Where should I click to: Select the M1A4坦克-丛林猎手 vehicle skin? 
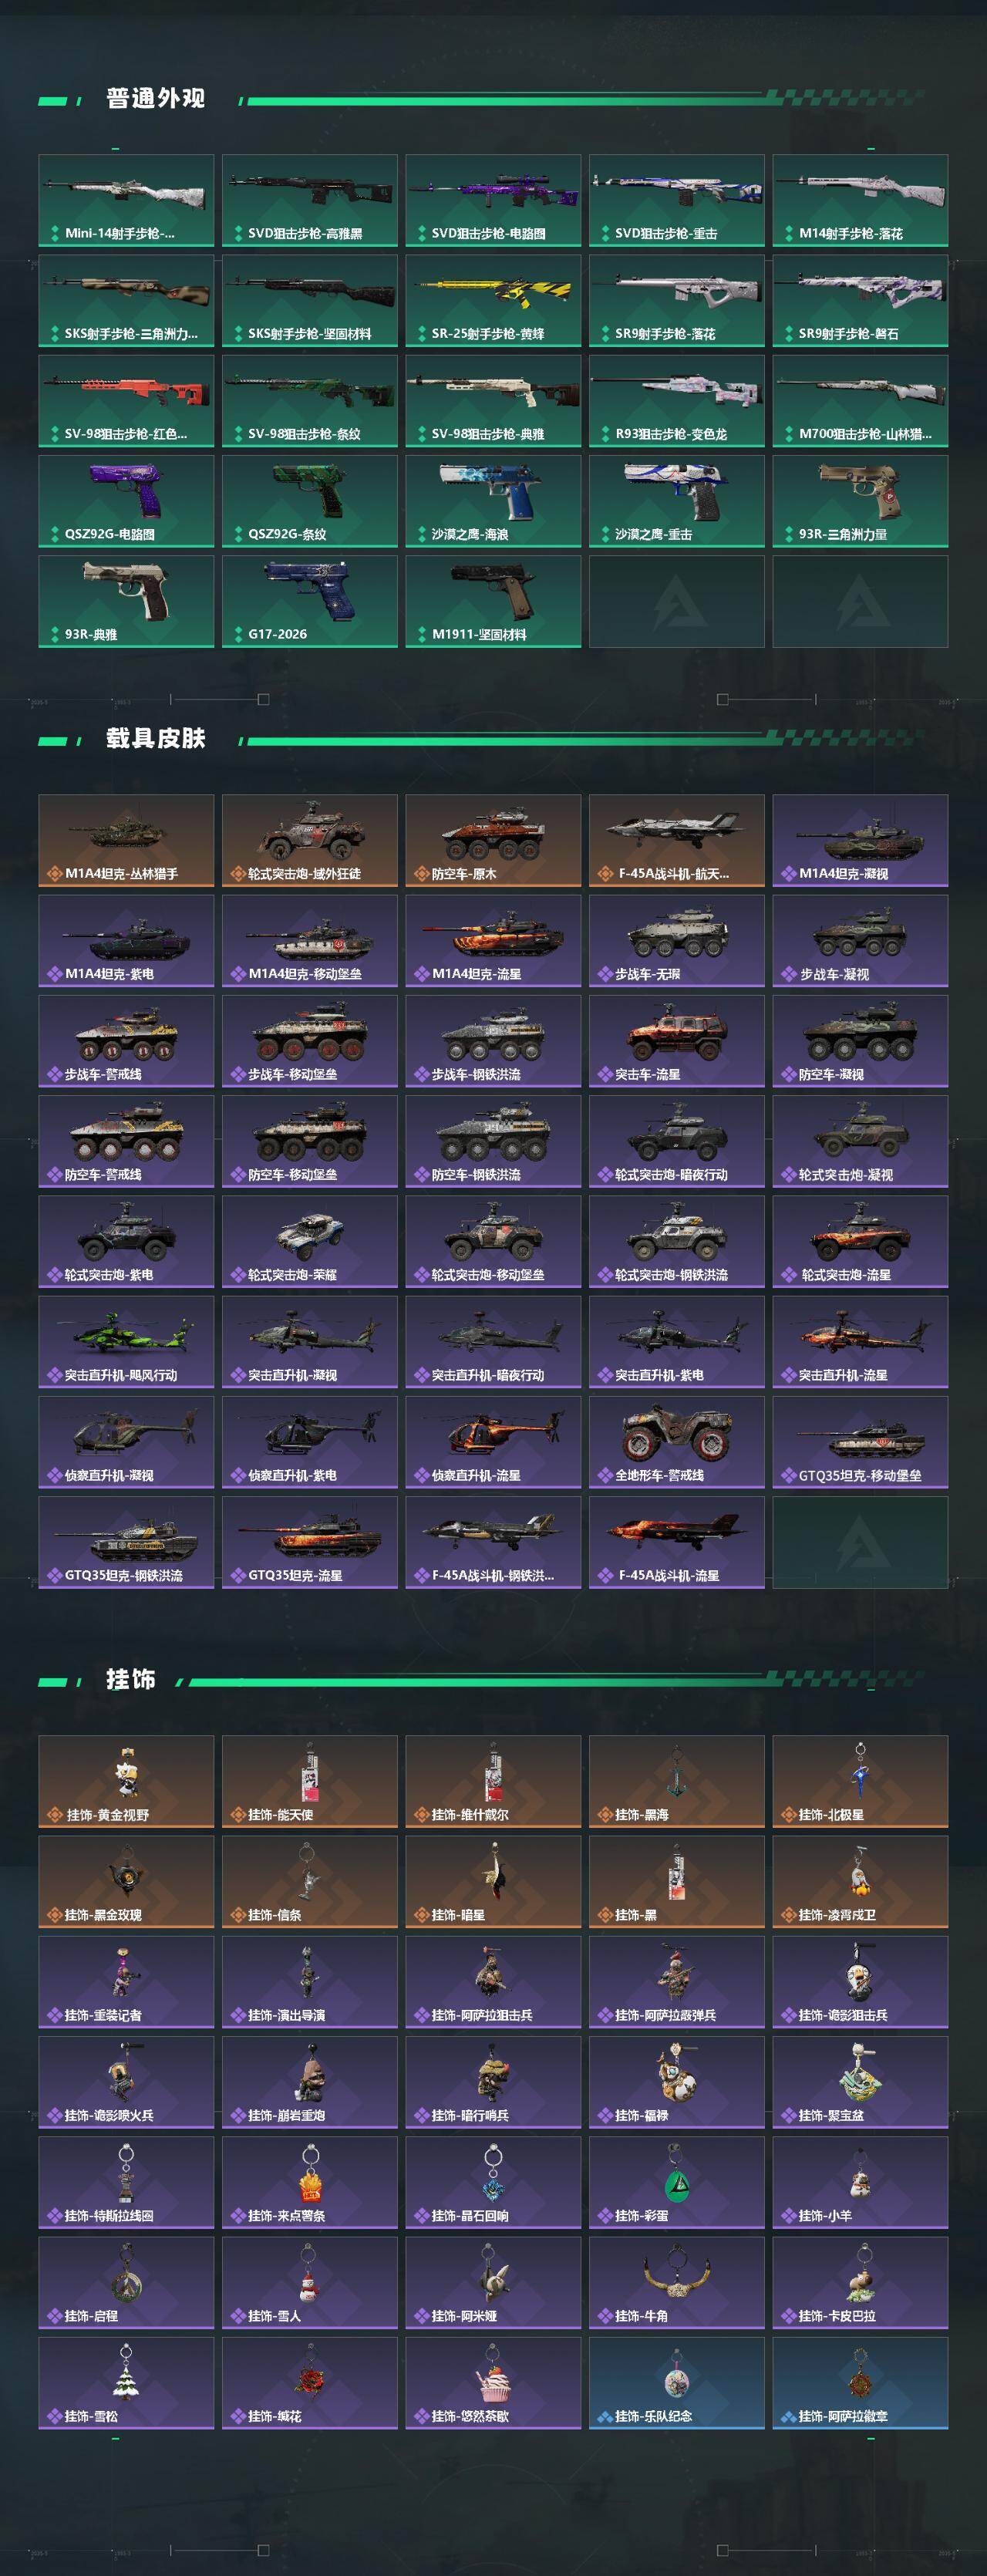click(126, 841)
